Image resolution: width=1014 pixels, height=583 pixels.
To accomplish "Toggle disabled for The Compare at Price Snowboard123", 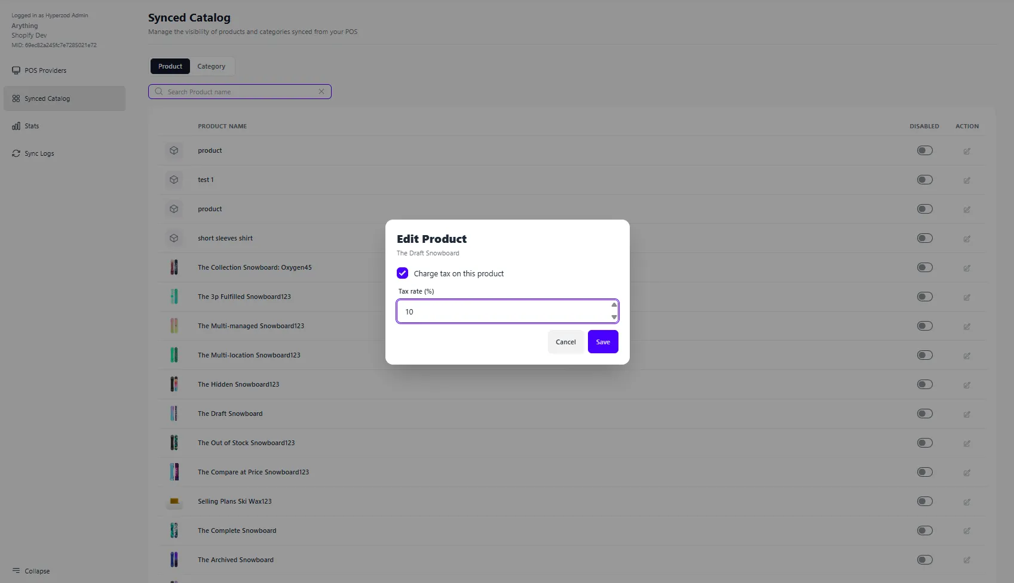I will [925, 472].
